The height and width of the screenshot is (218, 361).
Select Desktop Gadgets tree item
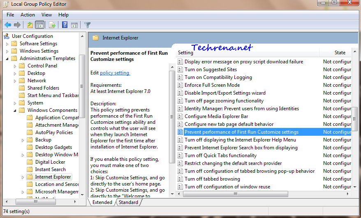(x=53, y=147)
